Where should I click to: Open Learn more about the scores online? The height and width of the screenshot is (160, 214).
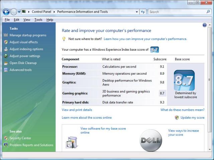point(87,118)
